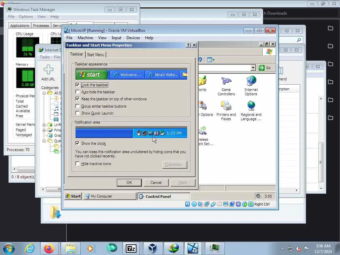Click the recording icon in VirtualBox status bar
The width and height of the screenshot is (340, 255).
click(x=232, y=204)
